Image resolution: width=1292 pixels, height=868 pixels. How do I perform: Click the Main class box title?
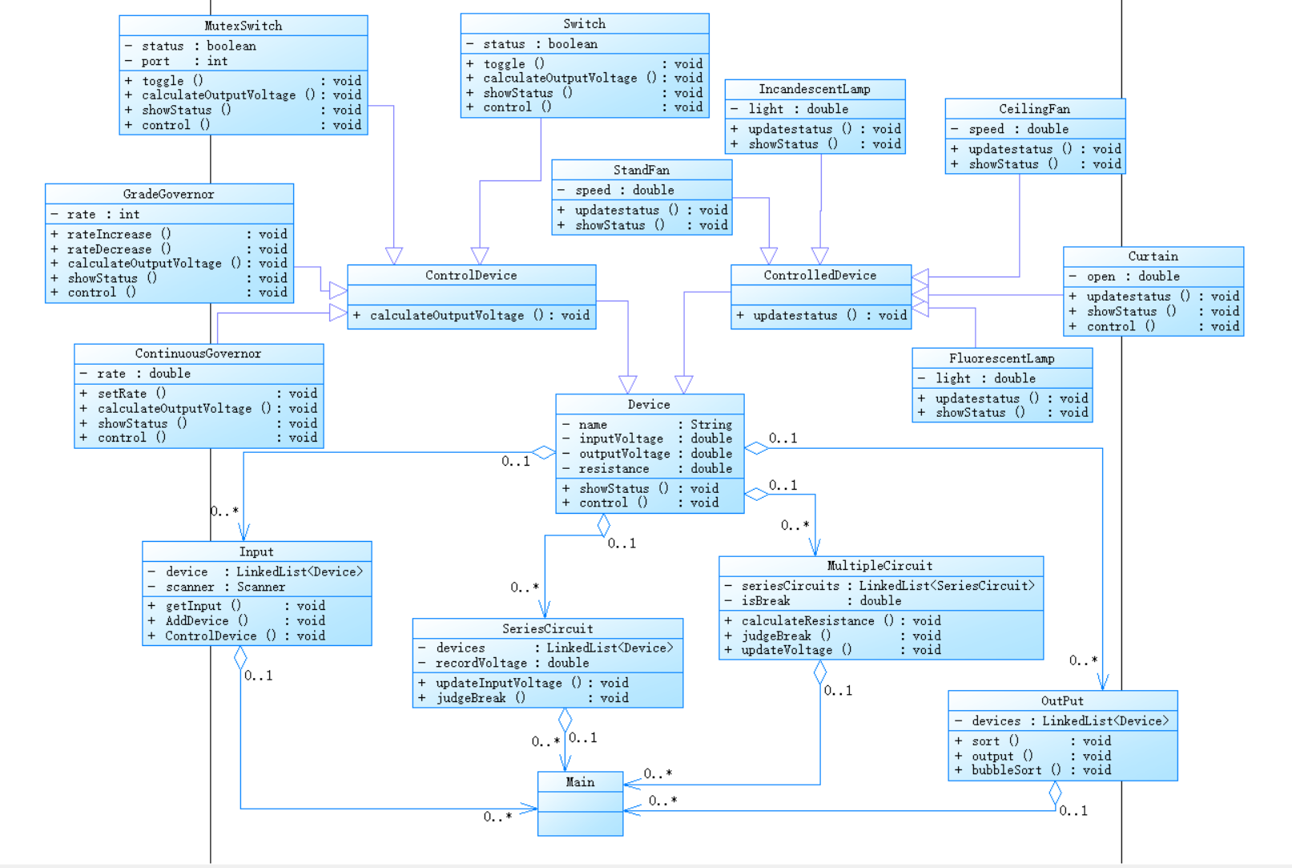point(580,782)
